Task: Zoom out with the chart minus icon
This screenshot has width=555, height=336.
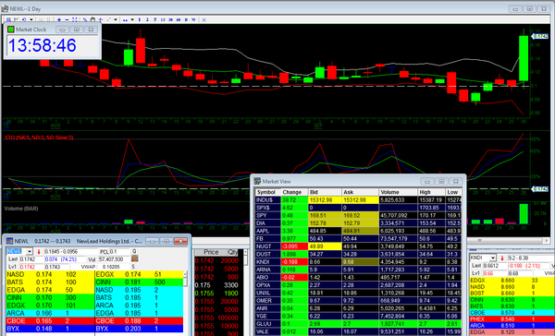Action: [67, 19]
